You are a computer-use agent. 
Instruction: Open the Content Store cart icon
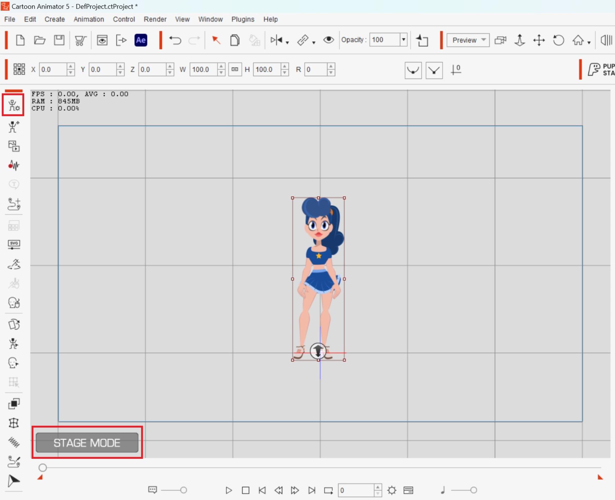tap(81, 40)
